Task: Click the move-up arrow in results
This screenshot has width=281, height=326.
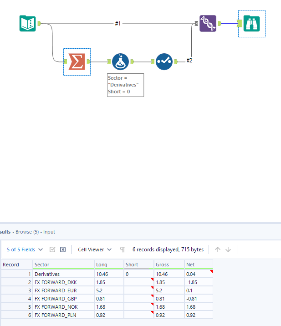Action: 218,250
